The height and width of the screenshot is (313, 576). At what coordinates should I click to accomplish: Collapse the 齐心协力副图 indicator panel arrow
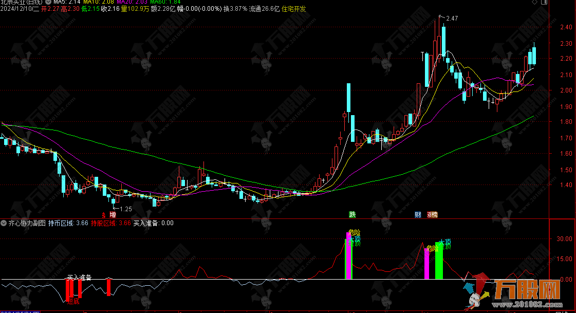(4, 223)
